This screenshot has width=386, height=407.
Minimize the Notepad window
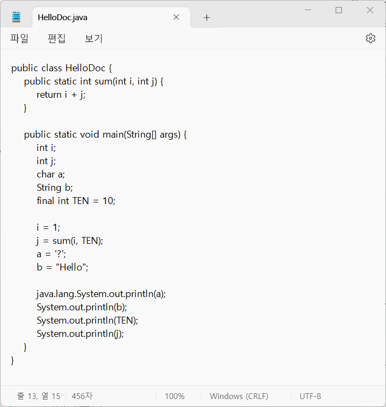[x=308, y=10]
